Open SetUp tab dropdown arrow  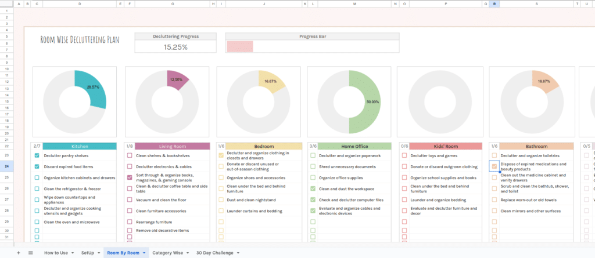[99, 253]
